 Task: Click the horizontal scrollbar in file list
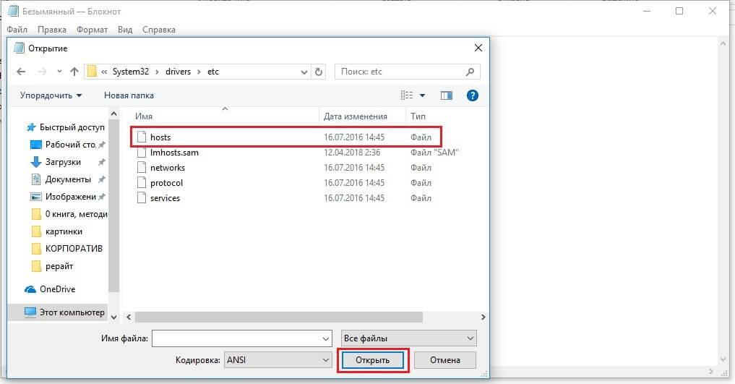tap(279, 317)
